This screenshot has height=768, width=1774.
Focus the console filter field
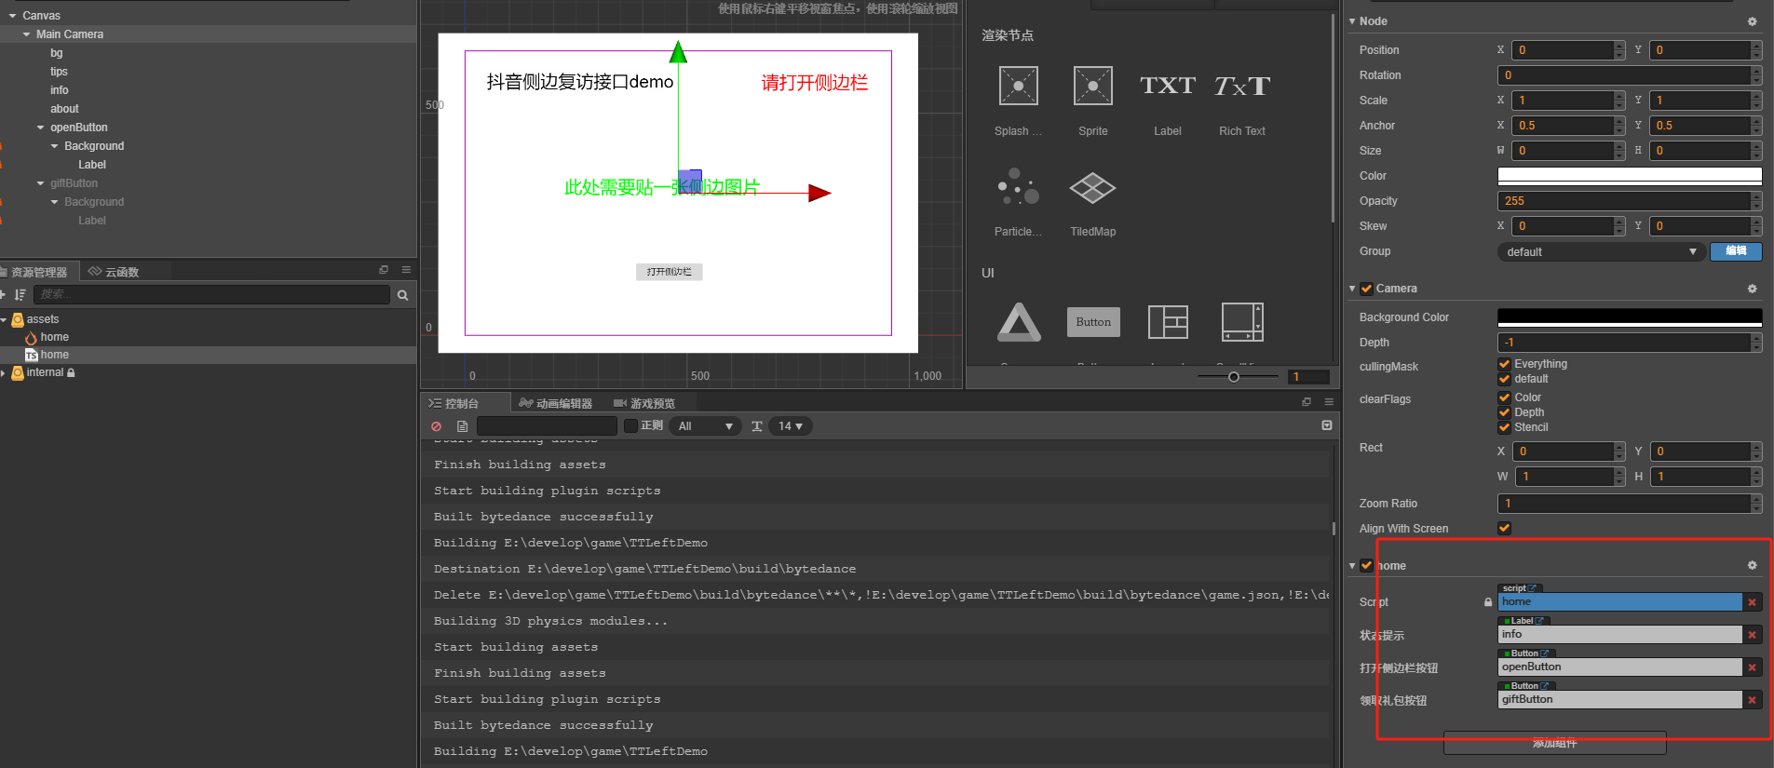tap(547, 426)
